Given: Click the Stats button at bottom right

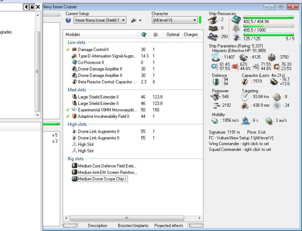Looking at the screenshot, I should coord(196,225).
